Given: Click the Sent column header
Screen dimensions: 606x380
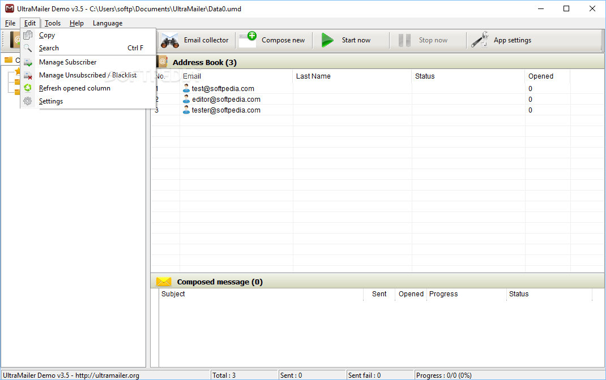Looking at the screenshot, I should tap(379, 294).
